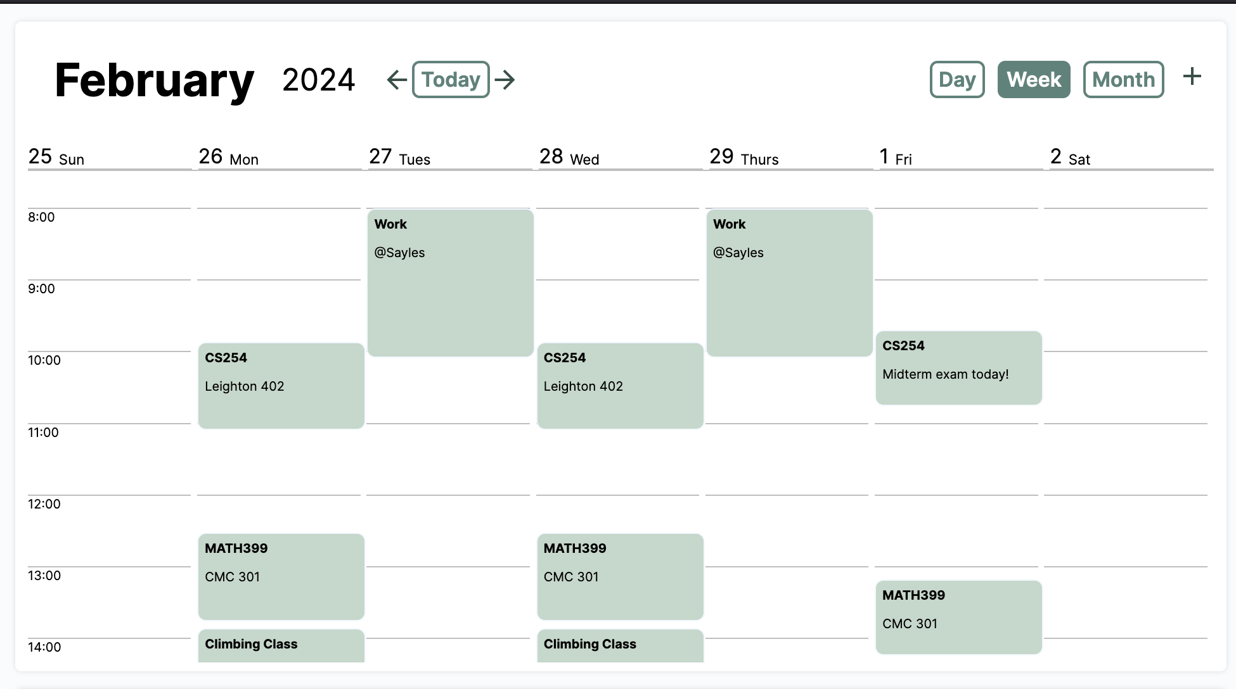Open the CS254 Midterm exam event
Screen dimensions: 1236x689
coord(958,368)
